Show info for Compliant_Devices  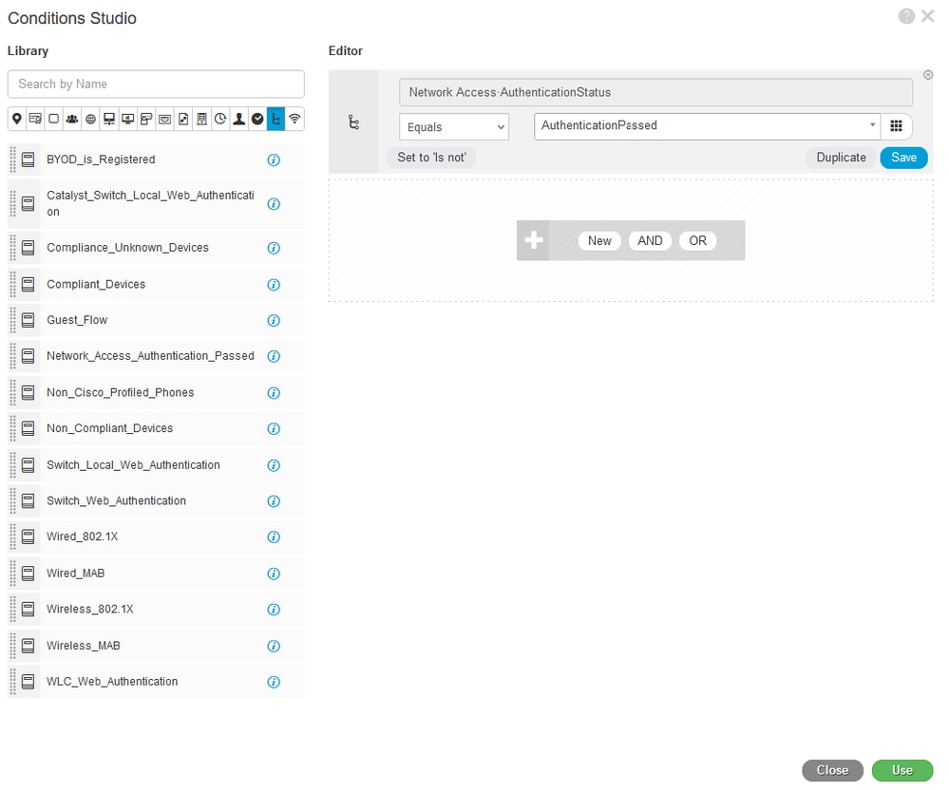tap(274, 284)
